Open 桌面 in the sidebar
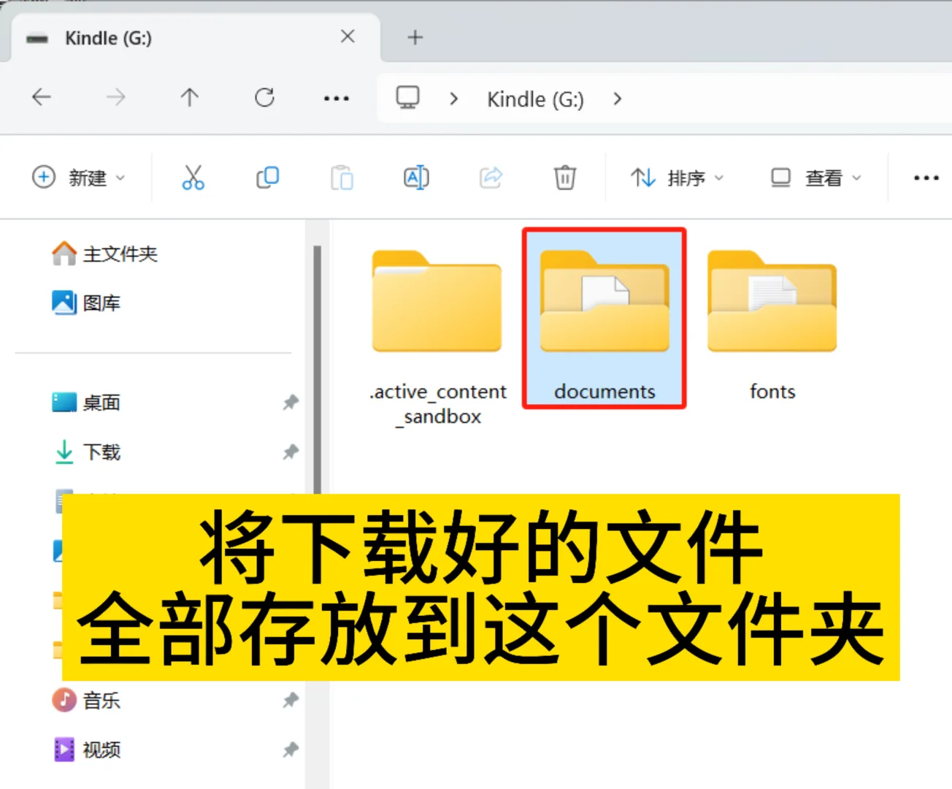This screenshot has height=789, width=952. [x=86, y=403]
